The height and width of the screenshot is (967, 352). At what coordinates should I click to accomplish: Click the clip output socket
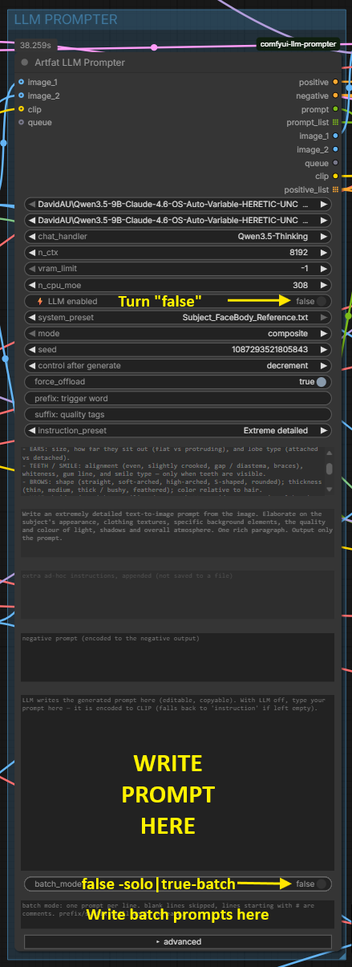335,176
